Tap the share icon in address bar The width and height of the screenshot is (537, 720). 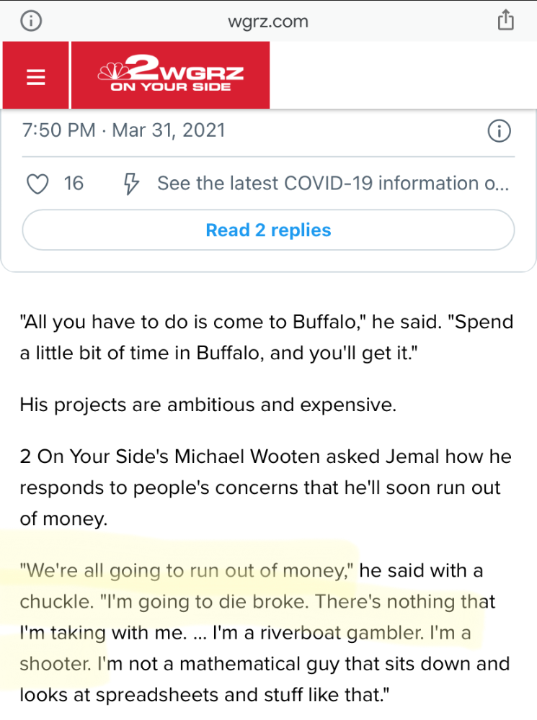point(506,20)
